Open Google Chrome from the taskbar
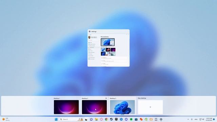The image size is (217, 122). [106, 119]
